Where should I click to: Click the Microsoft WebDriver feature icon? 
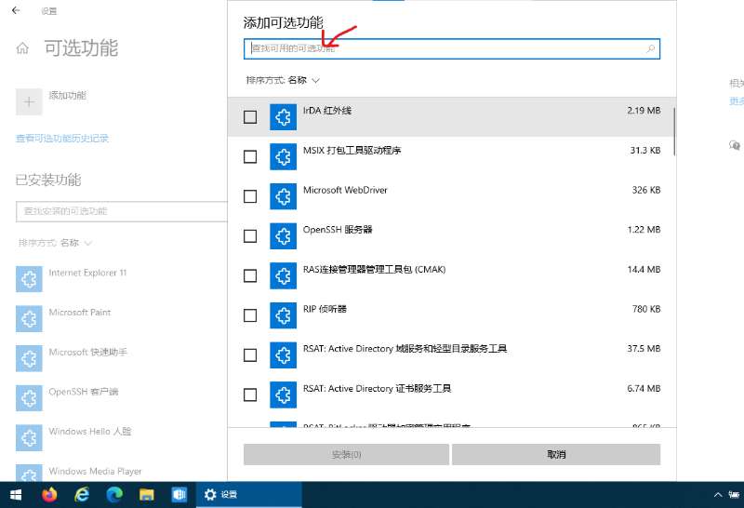284,196
